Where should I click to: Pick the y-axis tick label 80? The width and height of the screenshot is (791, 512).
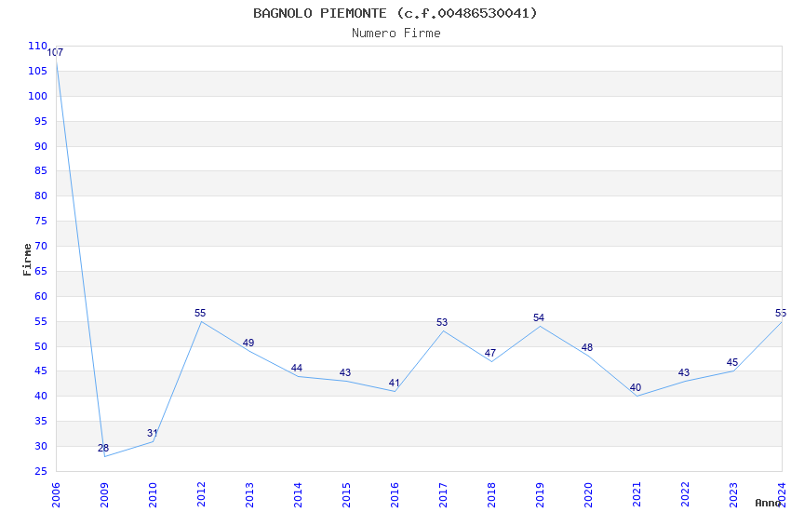pyautogui.click(x=41, y=195)
